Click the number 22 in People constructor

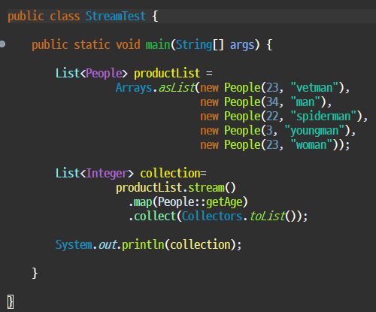272,117
